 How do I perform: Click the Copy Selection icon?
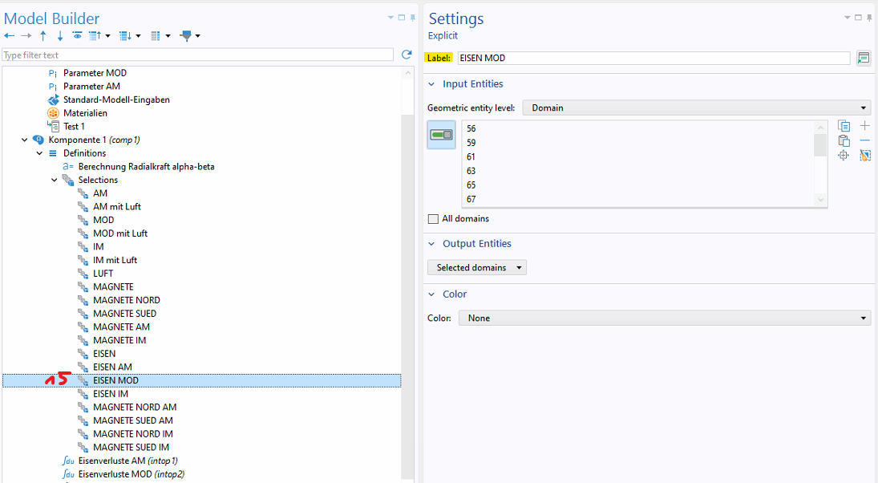point(844,126)
